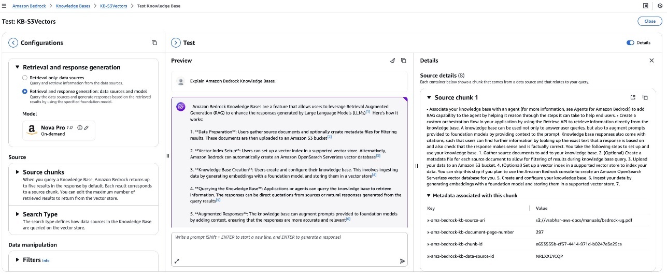
Task: Click the 'Test: KB-S3Vectors' page title
Action: tap(29, 22)
